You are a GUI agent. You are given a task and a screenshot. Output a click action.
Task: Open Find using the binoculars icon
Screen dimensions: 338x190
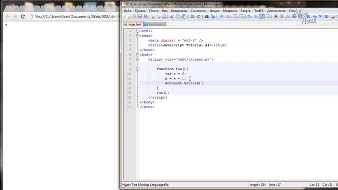pyautogui.click(x=206, y=16)
